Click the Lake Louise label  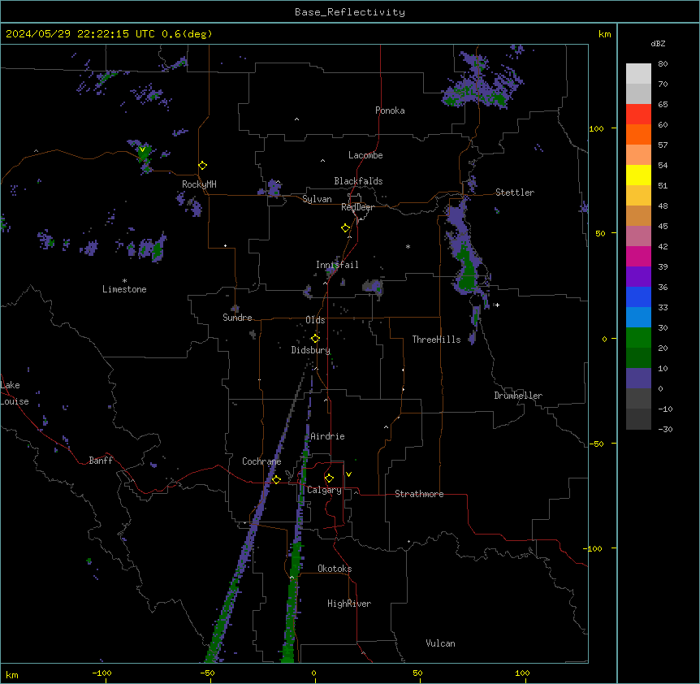(x=15, y=393)
